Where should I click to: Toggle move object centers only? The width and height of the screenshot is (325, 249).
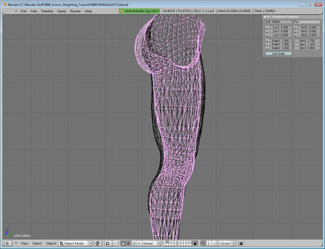(x=116, y=243)
